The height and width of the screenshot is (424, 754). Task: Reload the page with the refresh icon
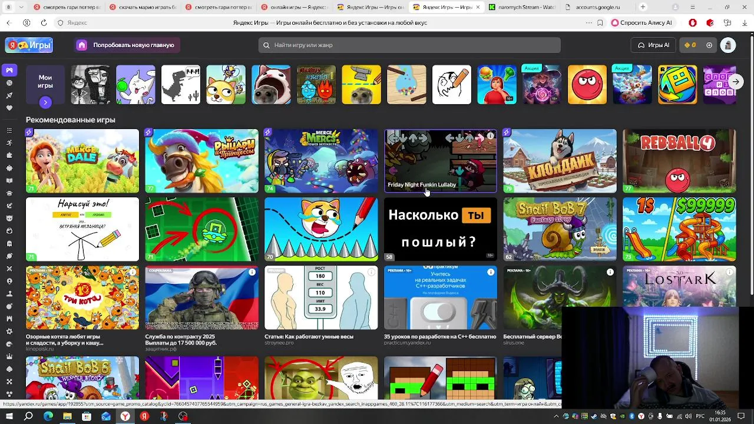(44, 22)
